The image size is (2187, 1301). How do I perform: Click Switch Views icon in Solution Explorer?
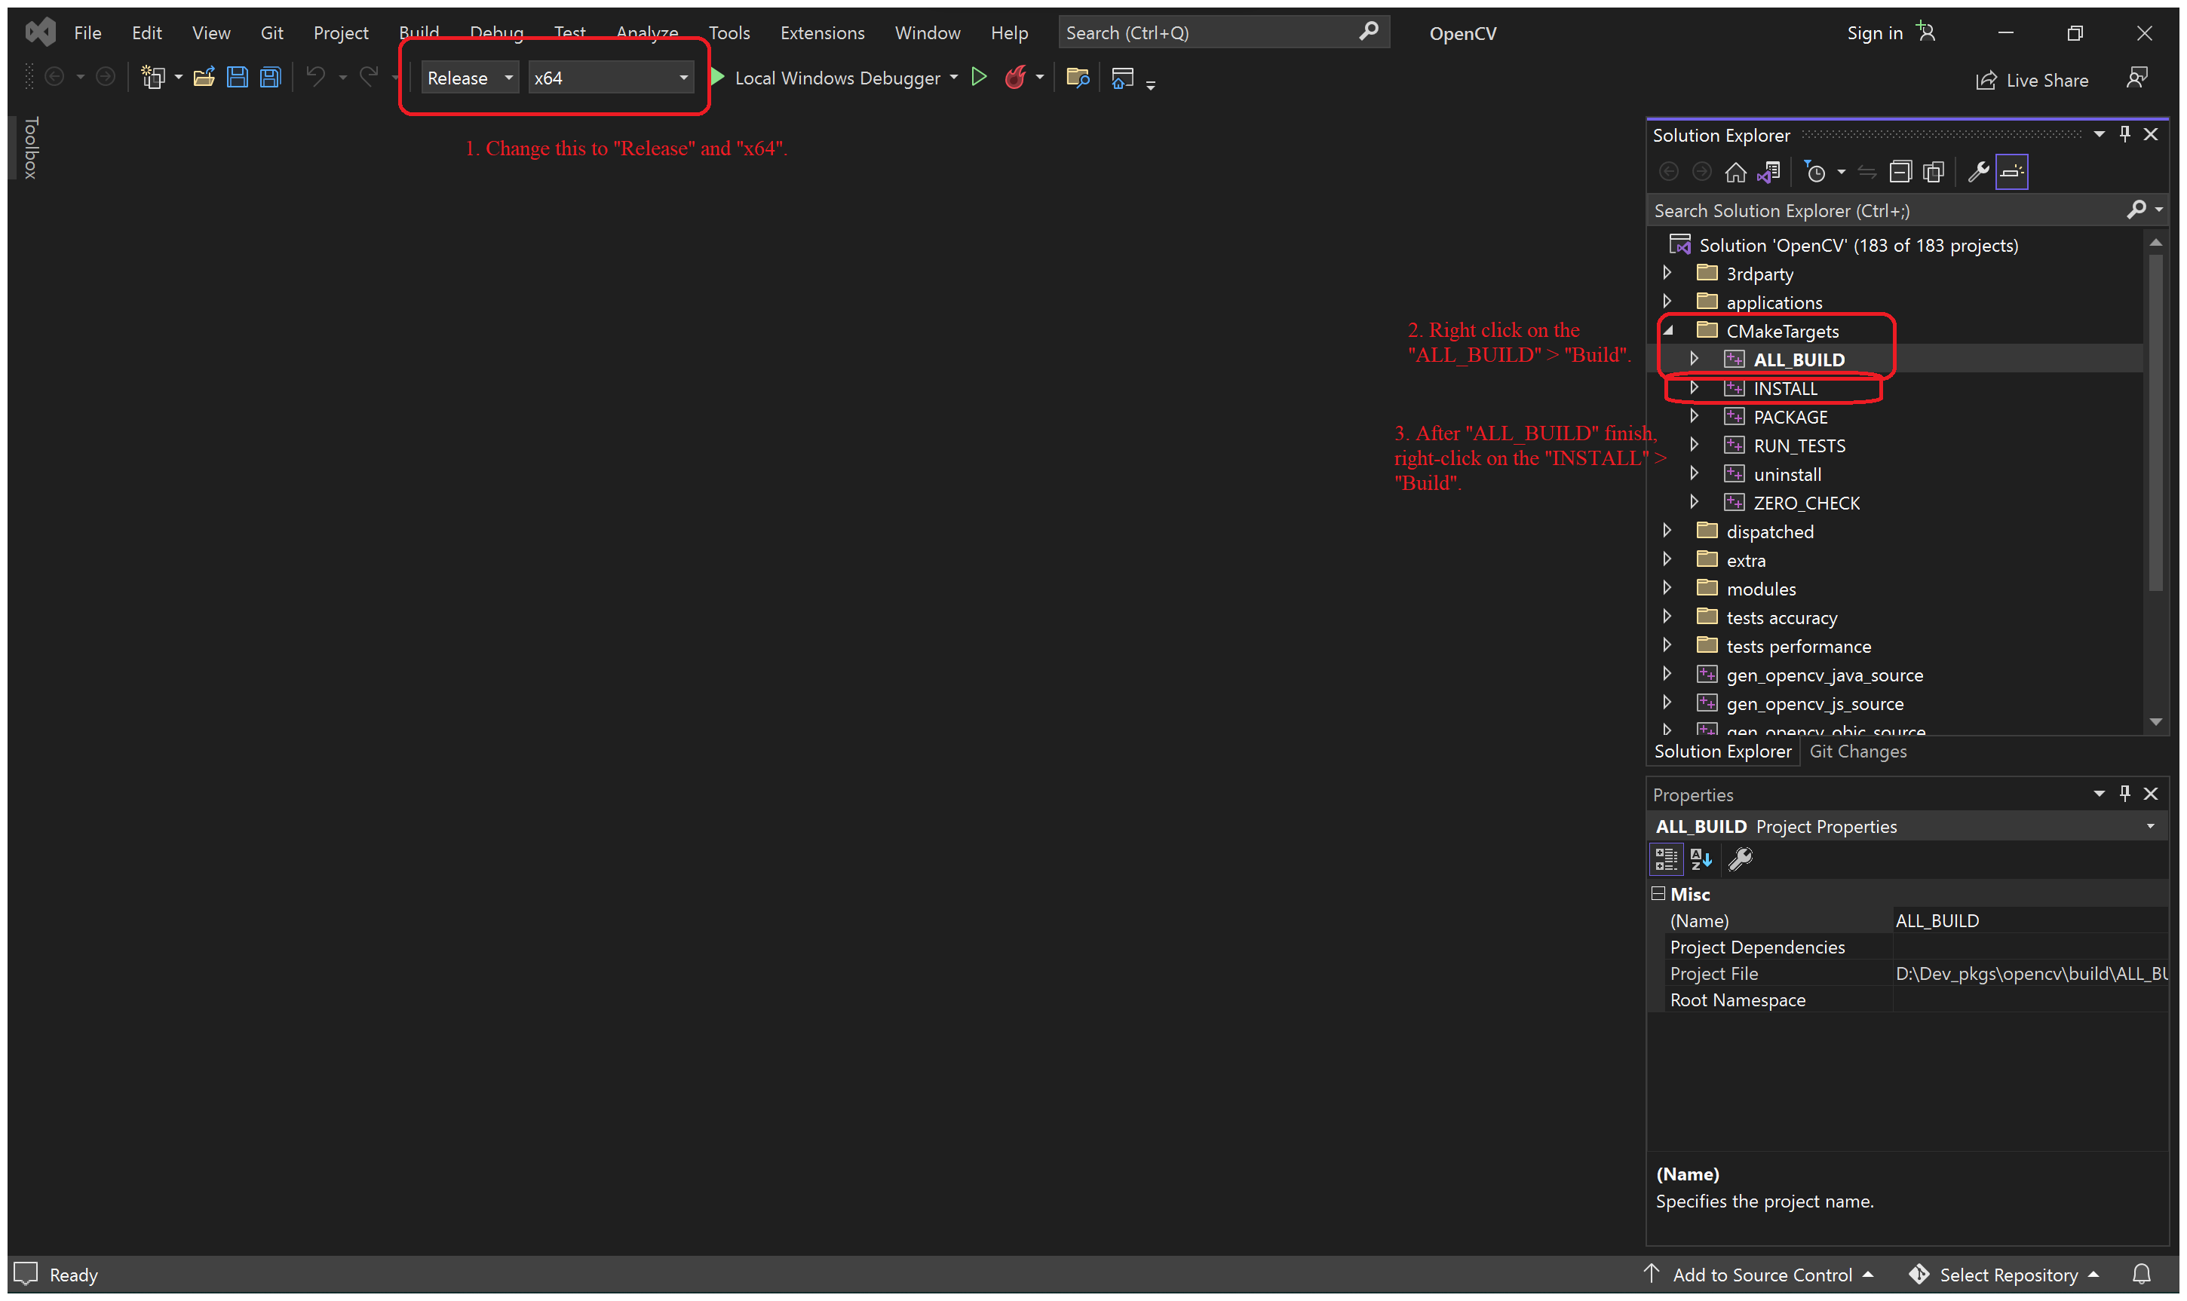1768,173
